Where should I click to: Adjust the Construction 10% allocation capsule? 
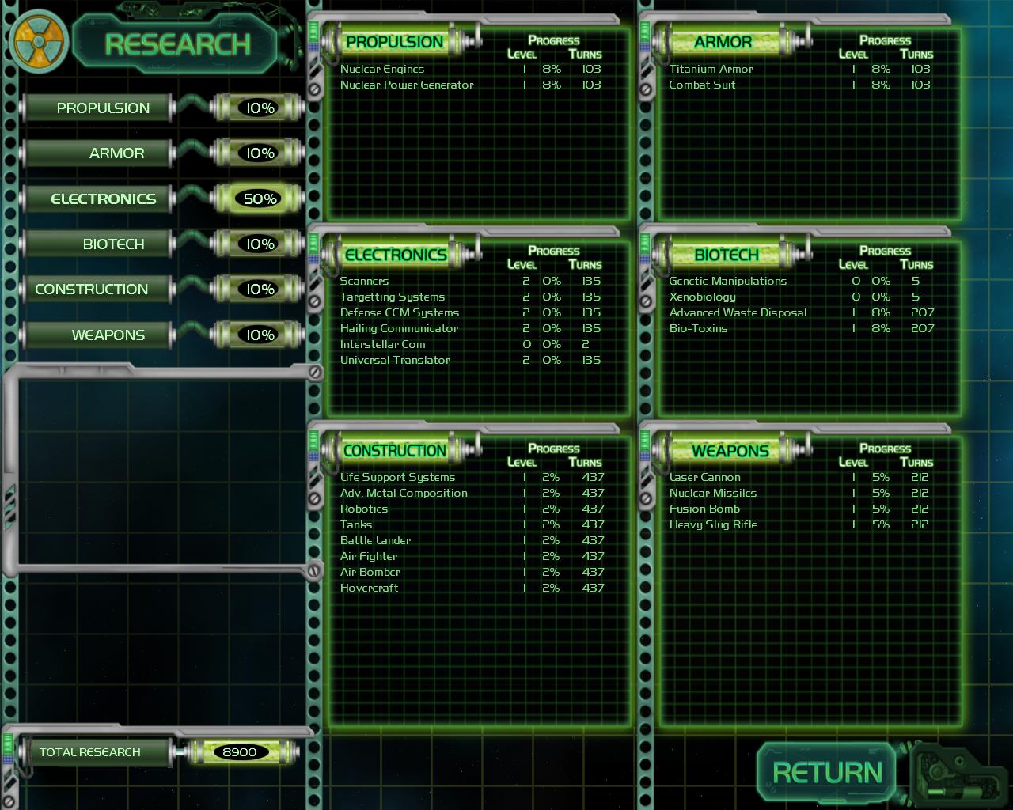click(x=259, y=290)
